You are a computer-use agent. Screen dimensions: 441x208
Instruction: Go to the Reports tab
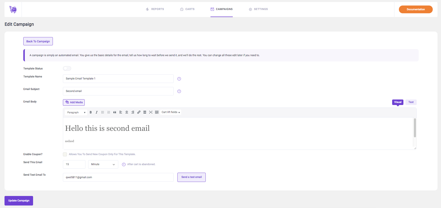click(x=155, y=9)
